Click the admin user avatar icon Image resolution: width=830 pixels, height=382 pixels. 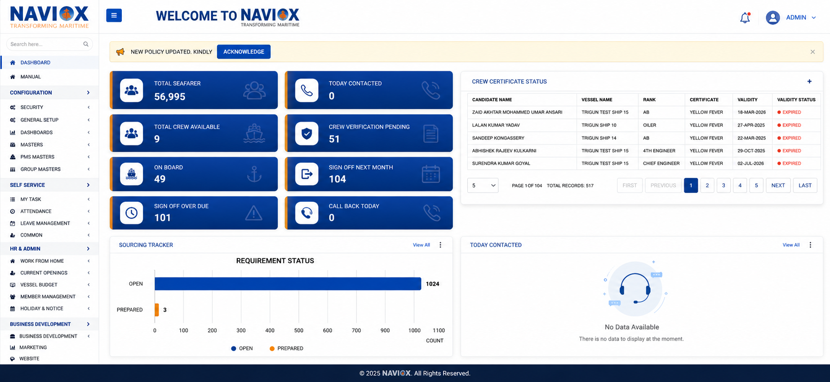tap(772, 17)
